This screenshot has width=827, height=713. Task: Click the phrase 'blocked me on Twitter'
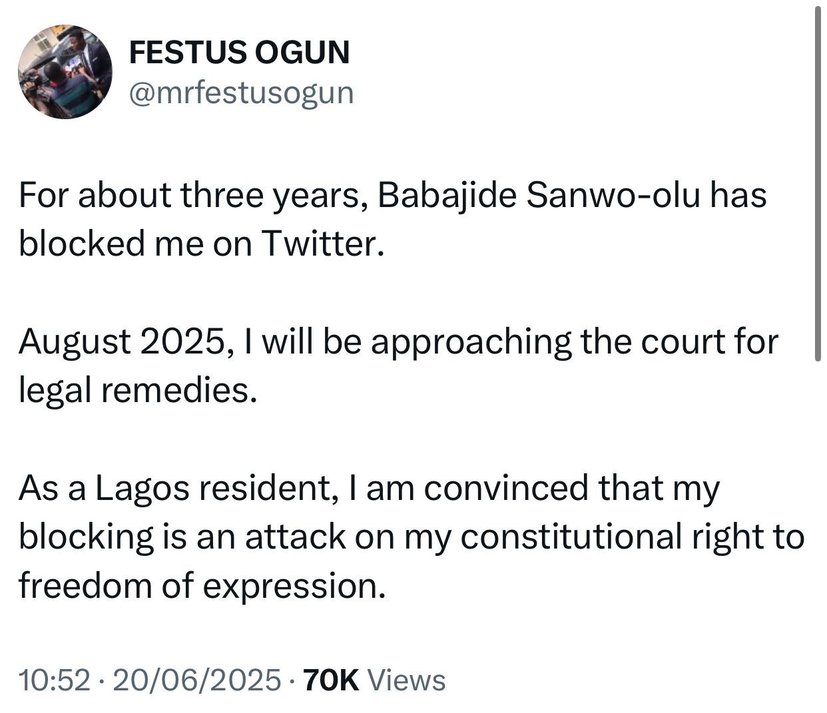[x=202, y=244]
